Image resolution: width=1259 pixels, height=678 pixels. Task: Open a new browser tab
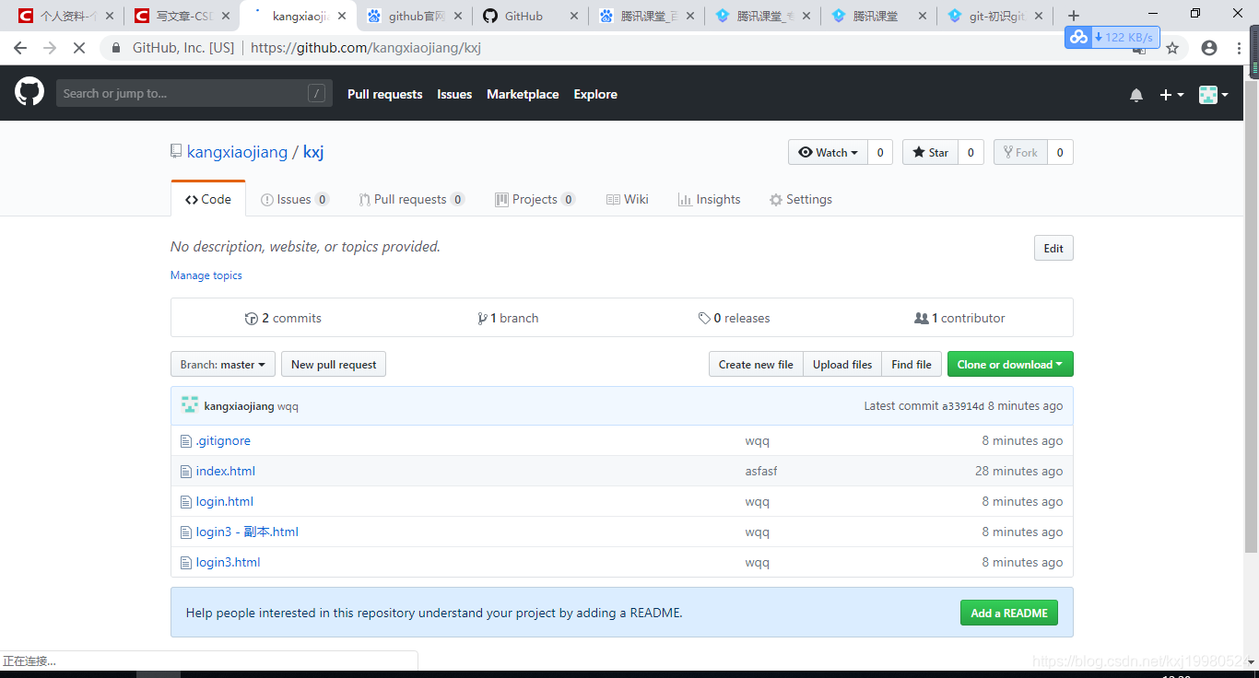(1073, 16)
